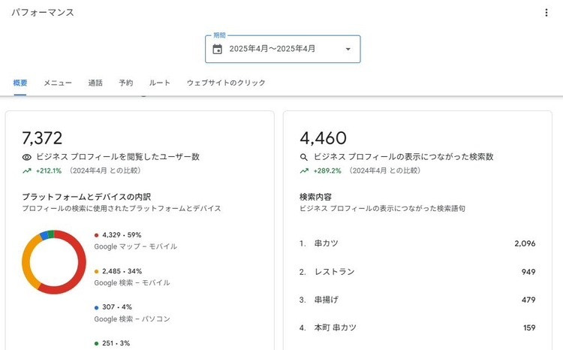
Task: Switch to the 概要 tab
Action: (20, 83)
